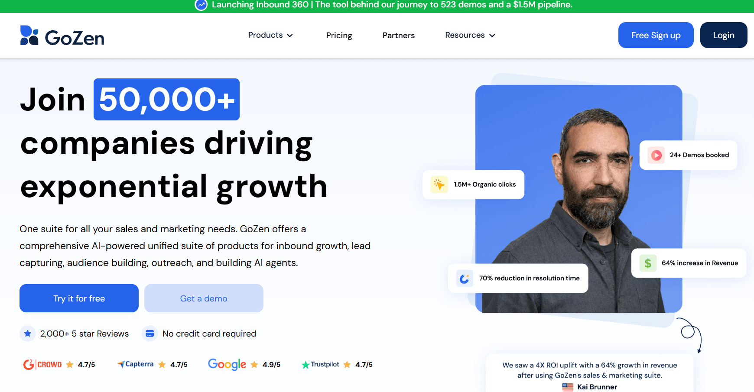Click the Login button
Screen dimensions: 754x392
click(724, 35)
